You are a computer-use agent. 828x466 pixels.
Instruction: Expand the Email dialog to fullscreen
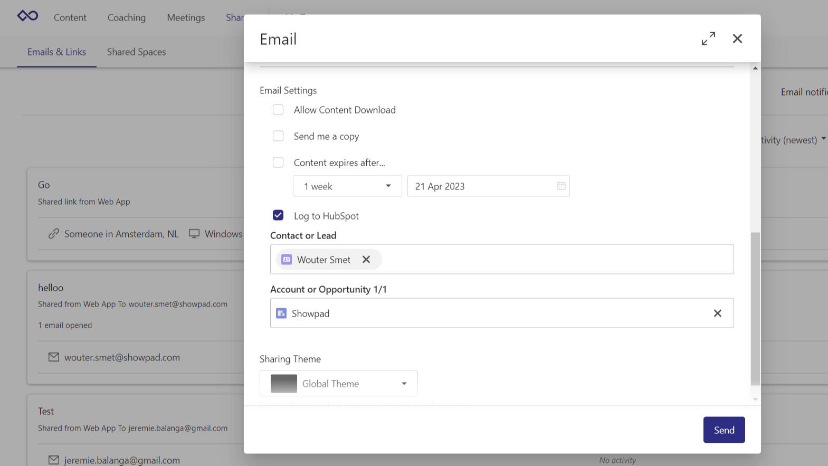(x=708, y=39)
